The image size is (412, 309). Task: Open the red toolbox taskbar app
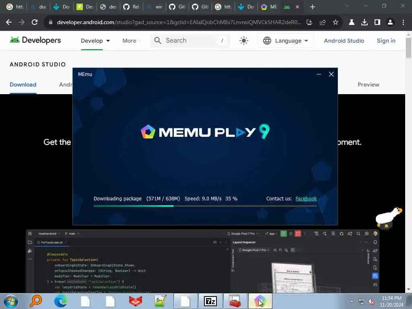[235, 301]
